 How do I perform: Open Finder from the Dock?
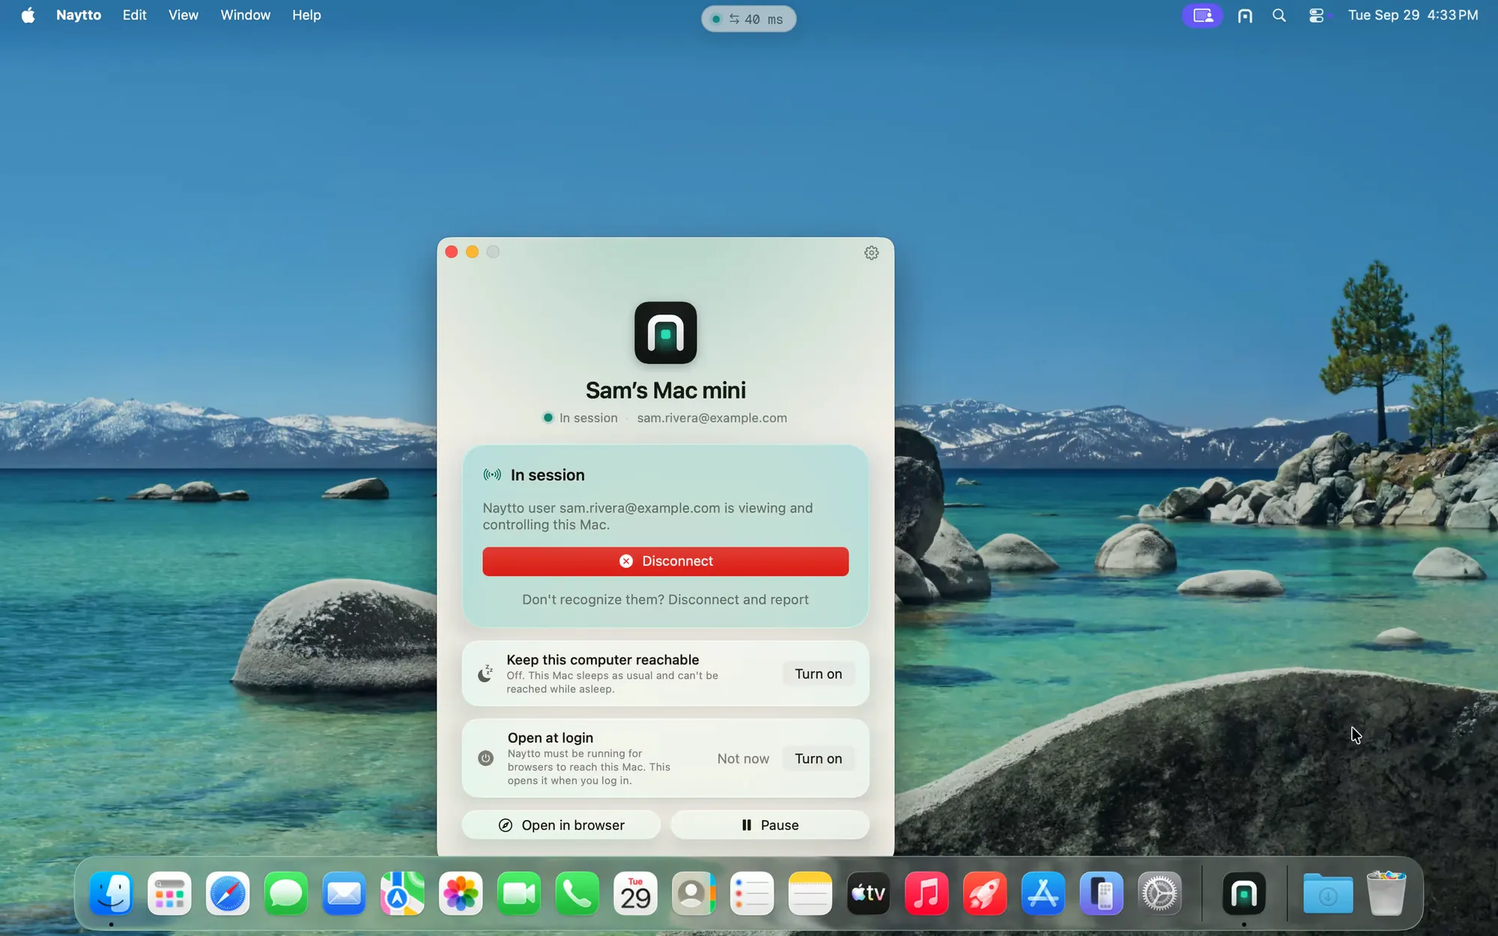(112, 893)
